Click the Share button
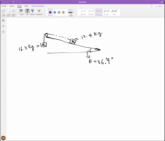 click(159, 6)
